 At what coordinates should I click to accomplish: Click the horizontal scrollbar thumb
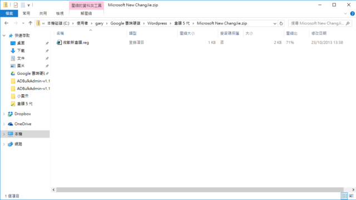(x=200, y=189)
